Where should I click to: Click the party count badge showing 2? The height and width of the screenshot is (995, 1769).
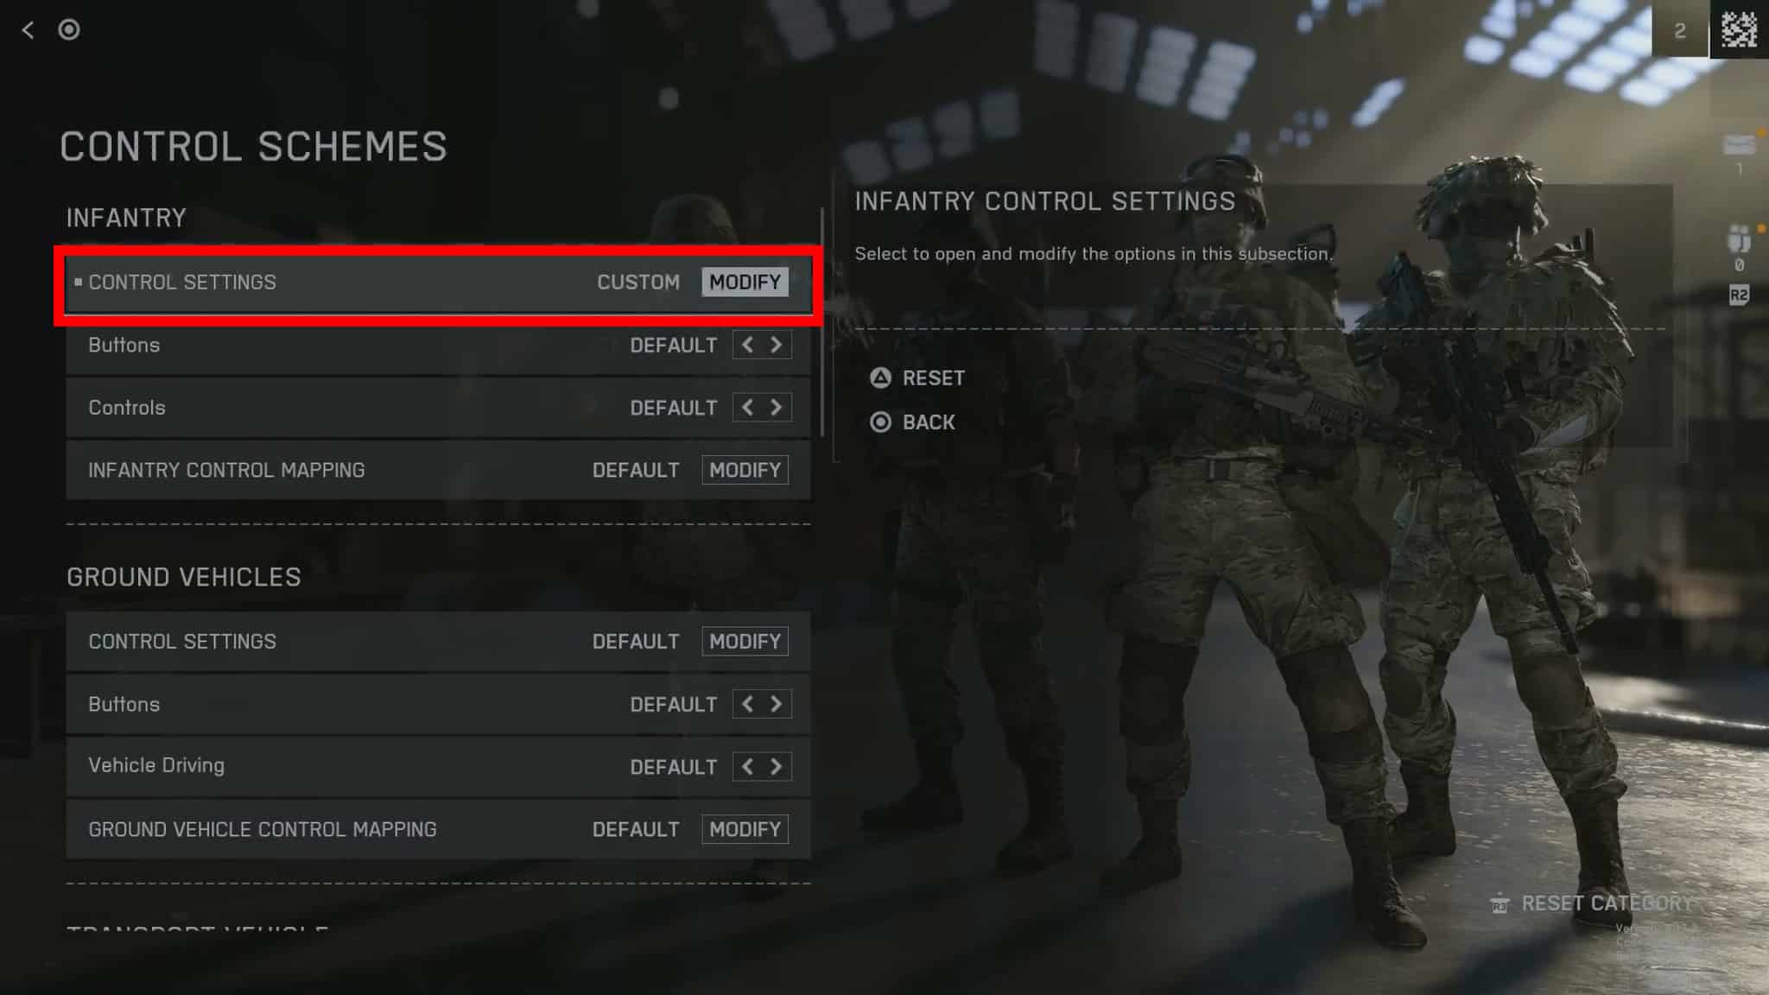coord(1680,30)
